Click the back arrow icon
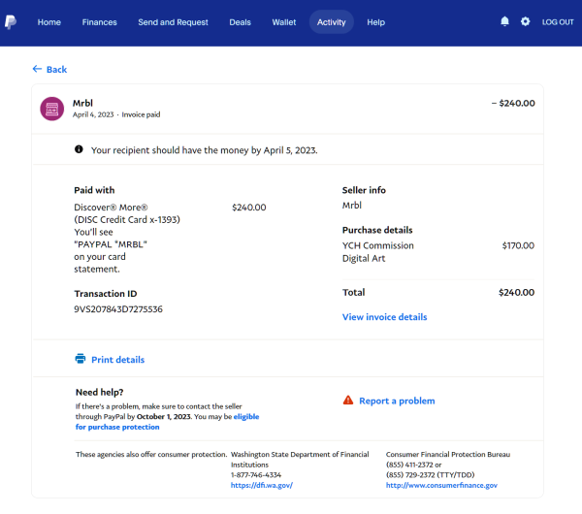Screen dimensions: 582x514 tap(37, 69)
